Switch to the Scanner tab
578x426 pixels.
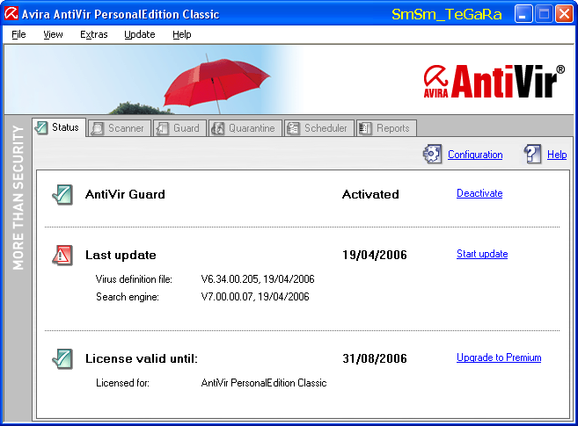pyautogui.click(x=120, y=128)
